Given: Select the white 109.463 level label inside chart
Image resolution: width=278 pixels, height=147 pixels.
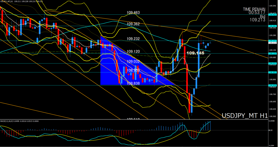Looking at the screenshot, I should pyautogui.click(x=133, y=12).
